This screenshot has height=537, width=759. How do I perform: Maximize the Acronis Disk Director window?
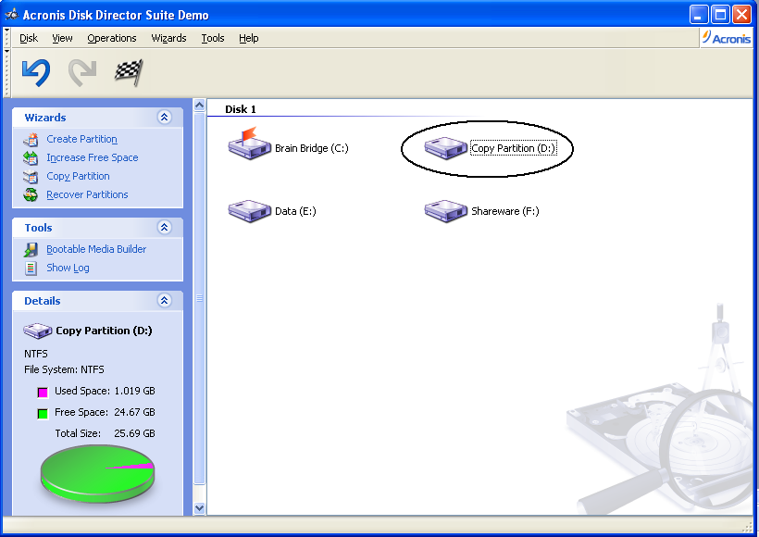[x=720, y=15]
